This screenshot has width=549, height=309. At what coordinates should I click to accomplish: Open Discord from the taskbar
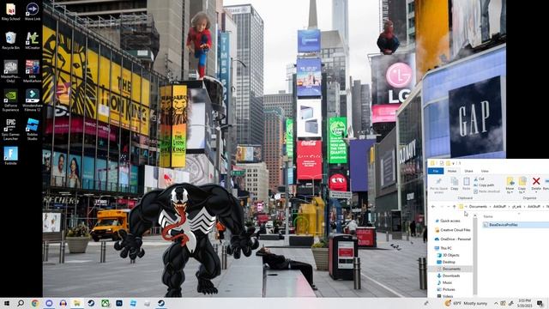pyautogui.click(x=49, y=303)
